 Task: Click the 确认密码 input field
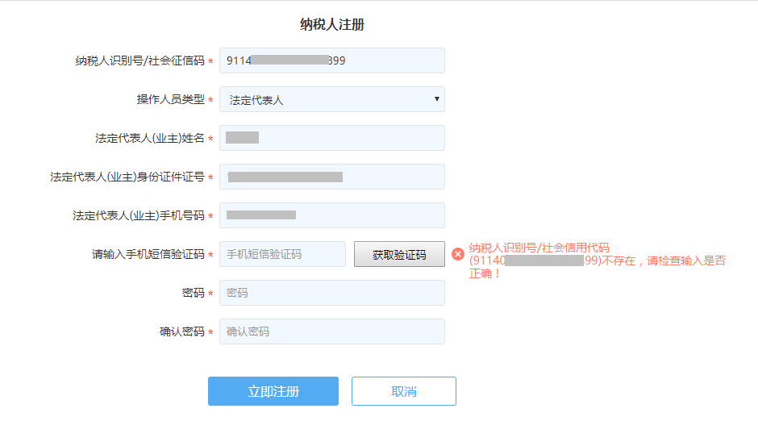point(332,331)
